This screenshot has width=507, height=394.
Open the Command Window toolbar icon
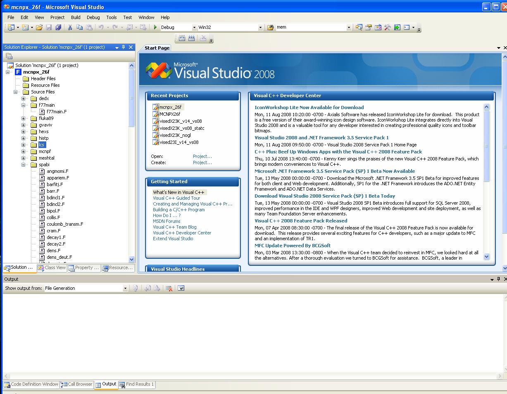click(x=407, y=27)
